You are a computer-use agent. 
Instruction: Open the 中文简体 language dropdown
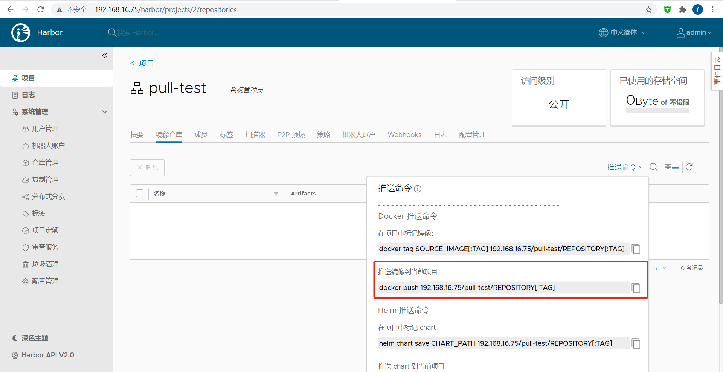pos(622,32)
